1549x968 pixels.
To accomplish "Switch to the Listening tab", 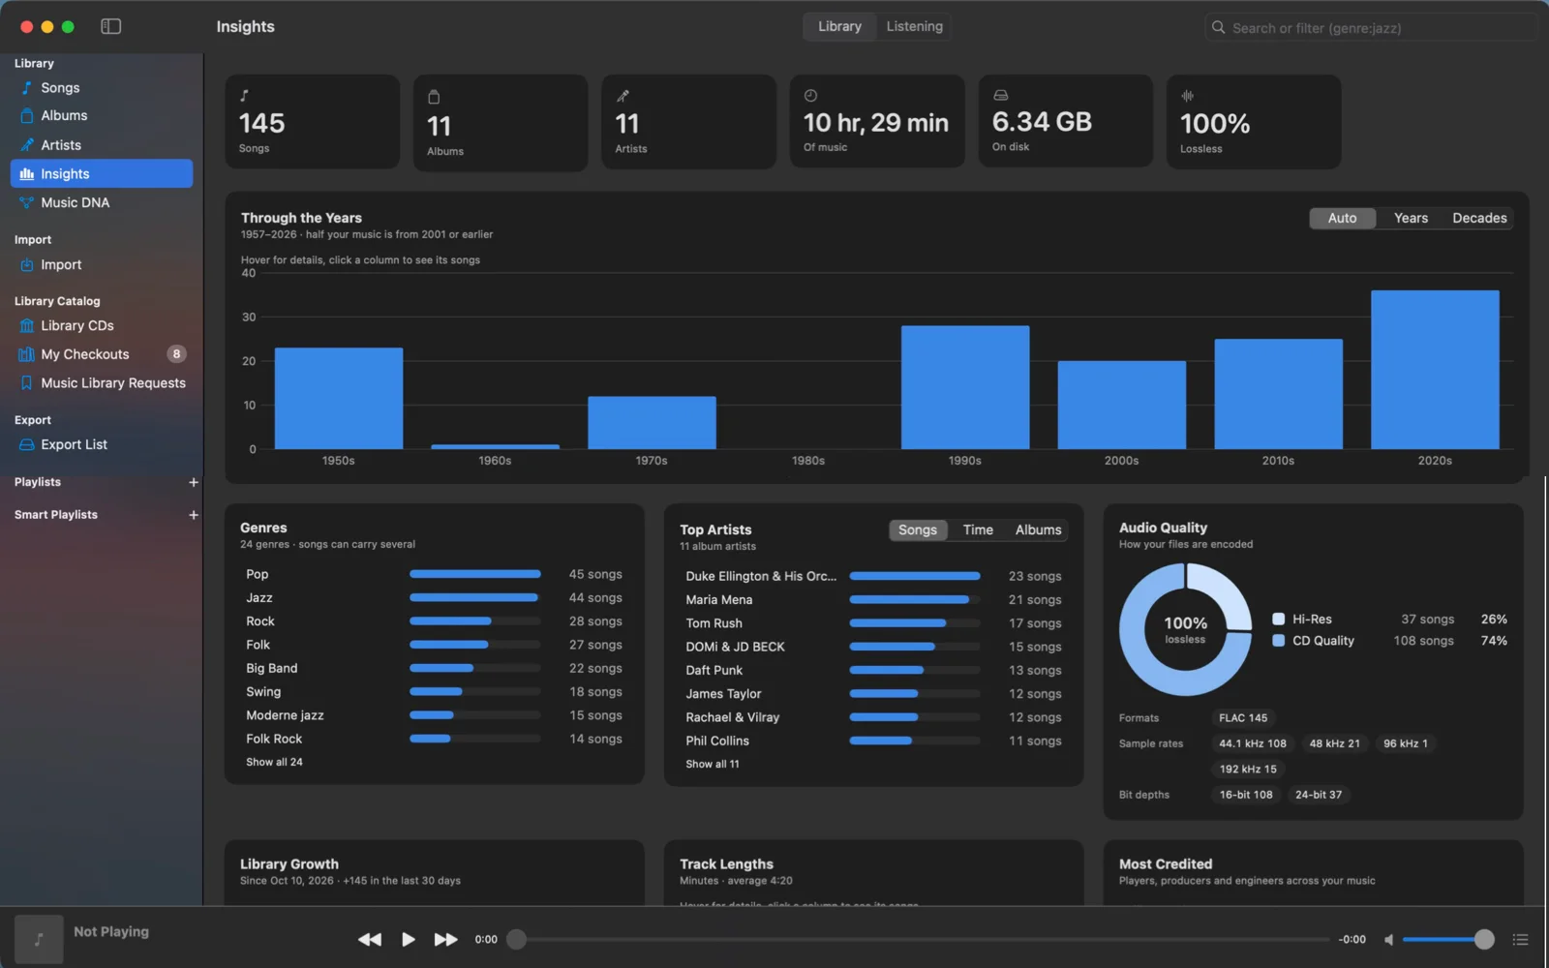I will tap(914, 26).
